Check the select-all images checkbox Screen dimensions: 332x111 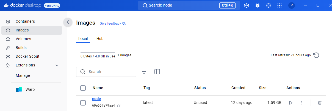(x=83, y=88)
